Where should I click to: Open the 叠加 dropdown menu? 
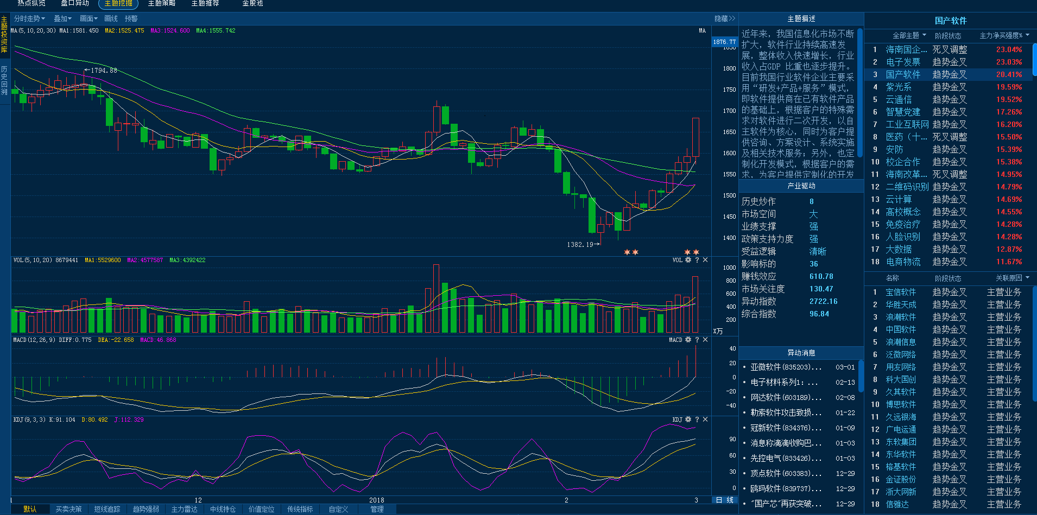pos(62,18)
